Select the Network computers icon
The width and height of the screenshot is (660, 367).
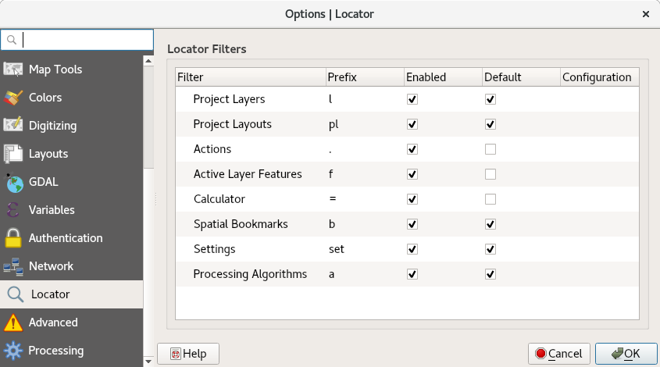tap(13, 266)
